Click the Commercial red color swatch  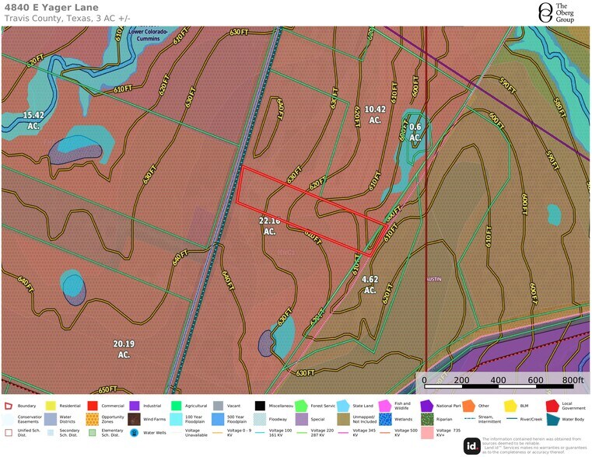(93, 406)
